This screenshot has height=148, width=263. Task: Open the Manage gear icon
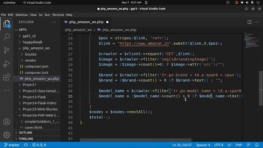[x=7, y=135]
